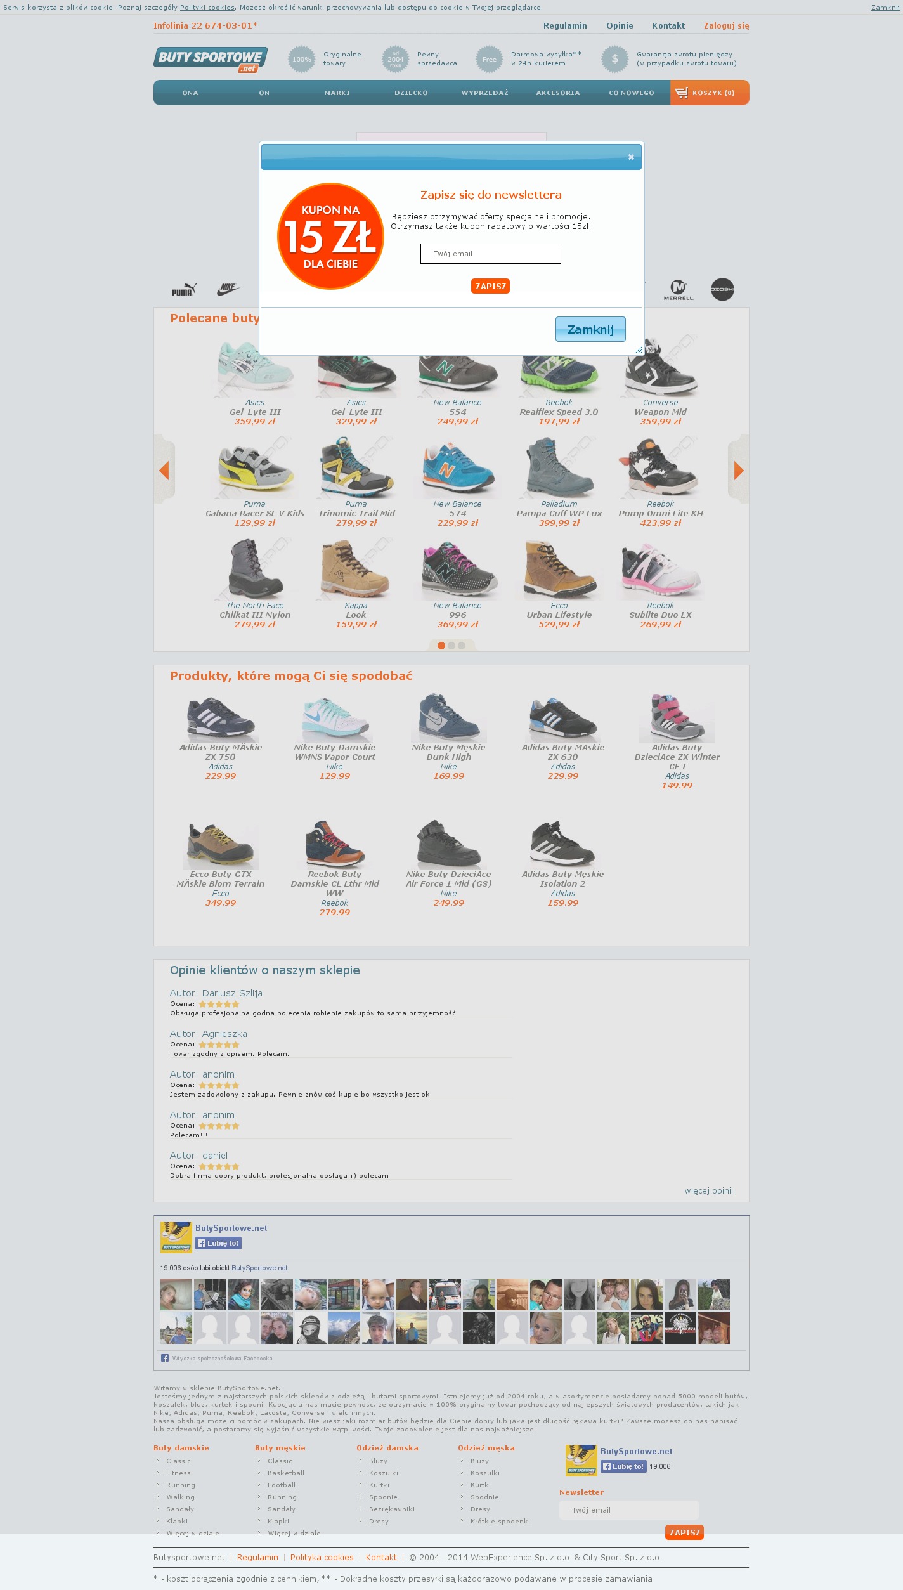Click the ButySportowe.net Facebook page avatar
Viewport: 903px width, 1590px height.
(176, 1237)
